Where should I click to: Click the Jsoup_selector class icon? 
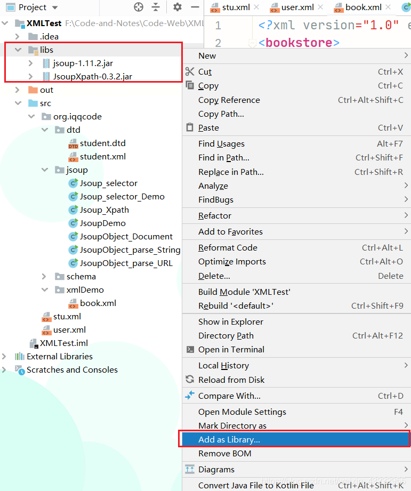pyautogui.click(x=73, y=183)
